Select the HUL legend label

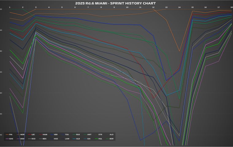click(100, 139)
